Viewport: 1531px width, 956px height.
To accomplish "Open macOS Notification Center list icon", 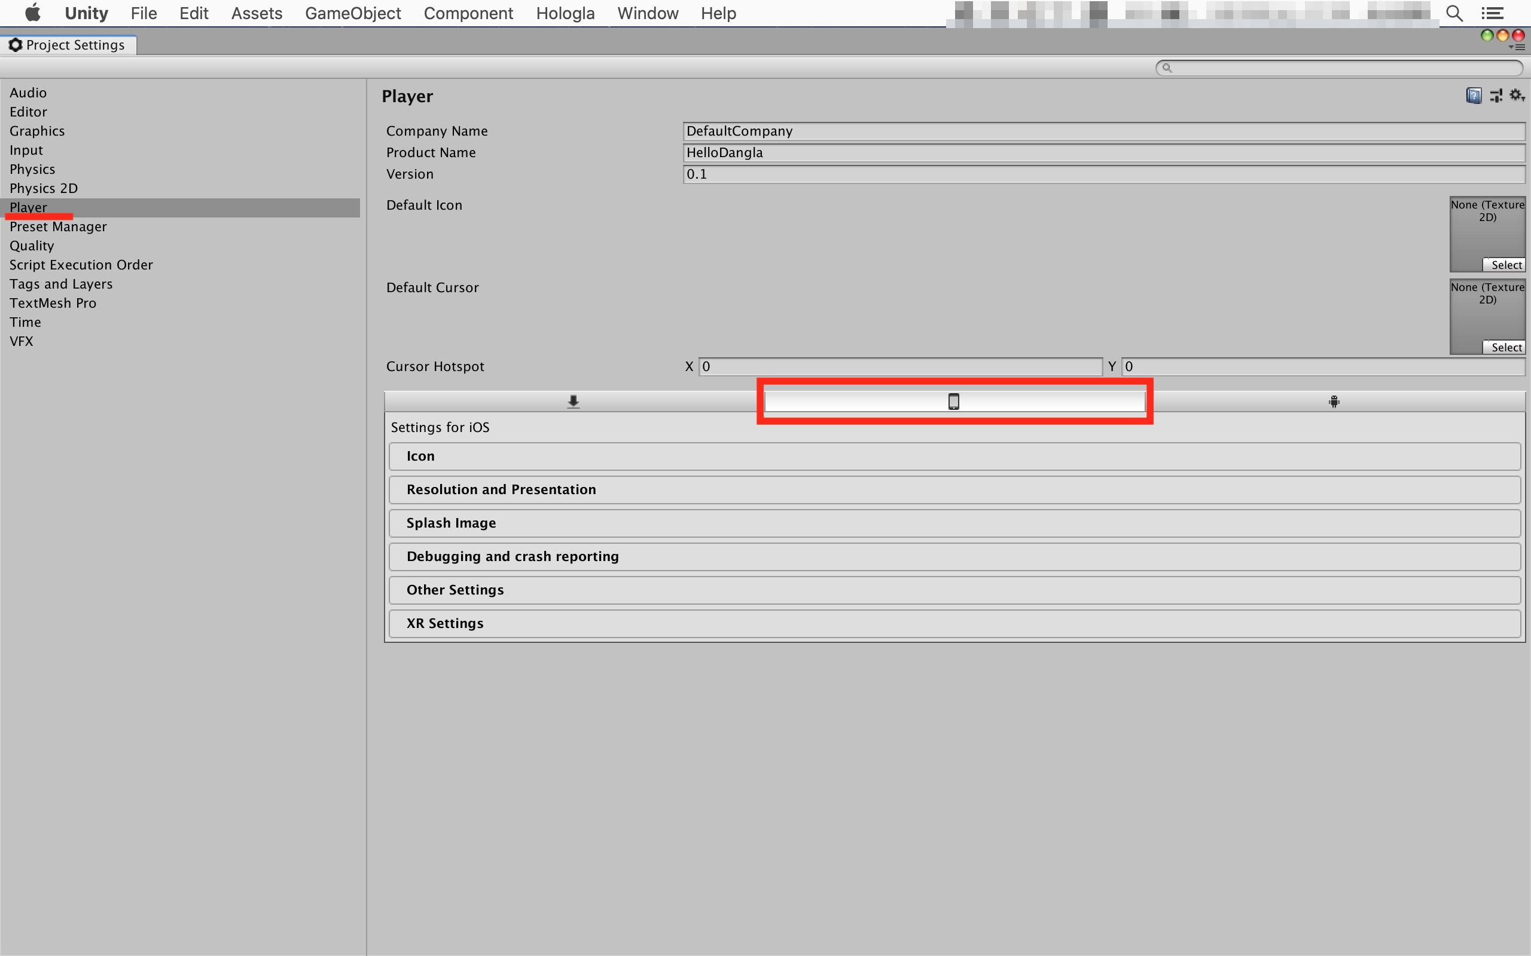I will click(x=1492, y=13).
